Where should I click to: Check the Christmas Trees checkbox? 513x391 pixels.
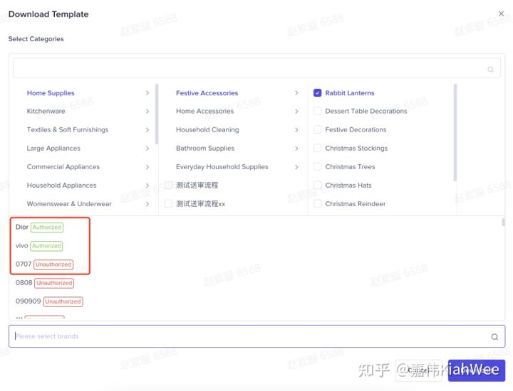(317, 167)
